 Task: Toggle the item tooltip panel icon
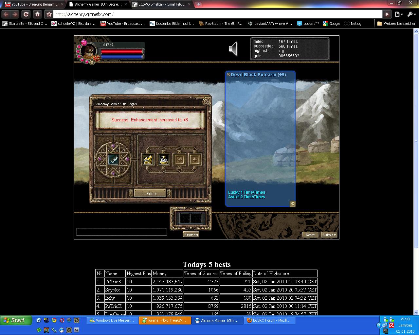tap(293, 204)
